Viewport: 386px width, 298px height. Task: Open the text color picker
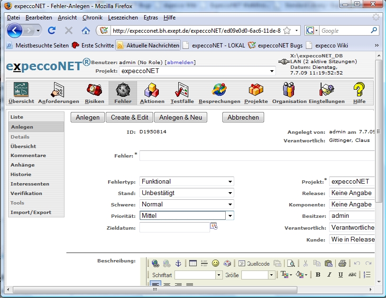point(285,275)
